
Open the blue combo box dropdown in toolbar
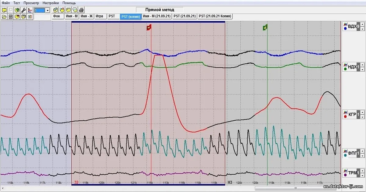pos(48,10)
